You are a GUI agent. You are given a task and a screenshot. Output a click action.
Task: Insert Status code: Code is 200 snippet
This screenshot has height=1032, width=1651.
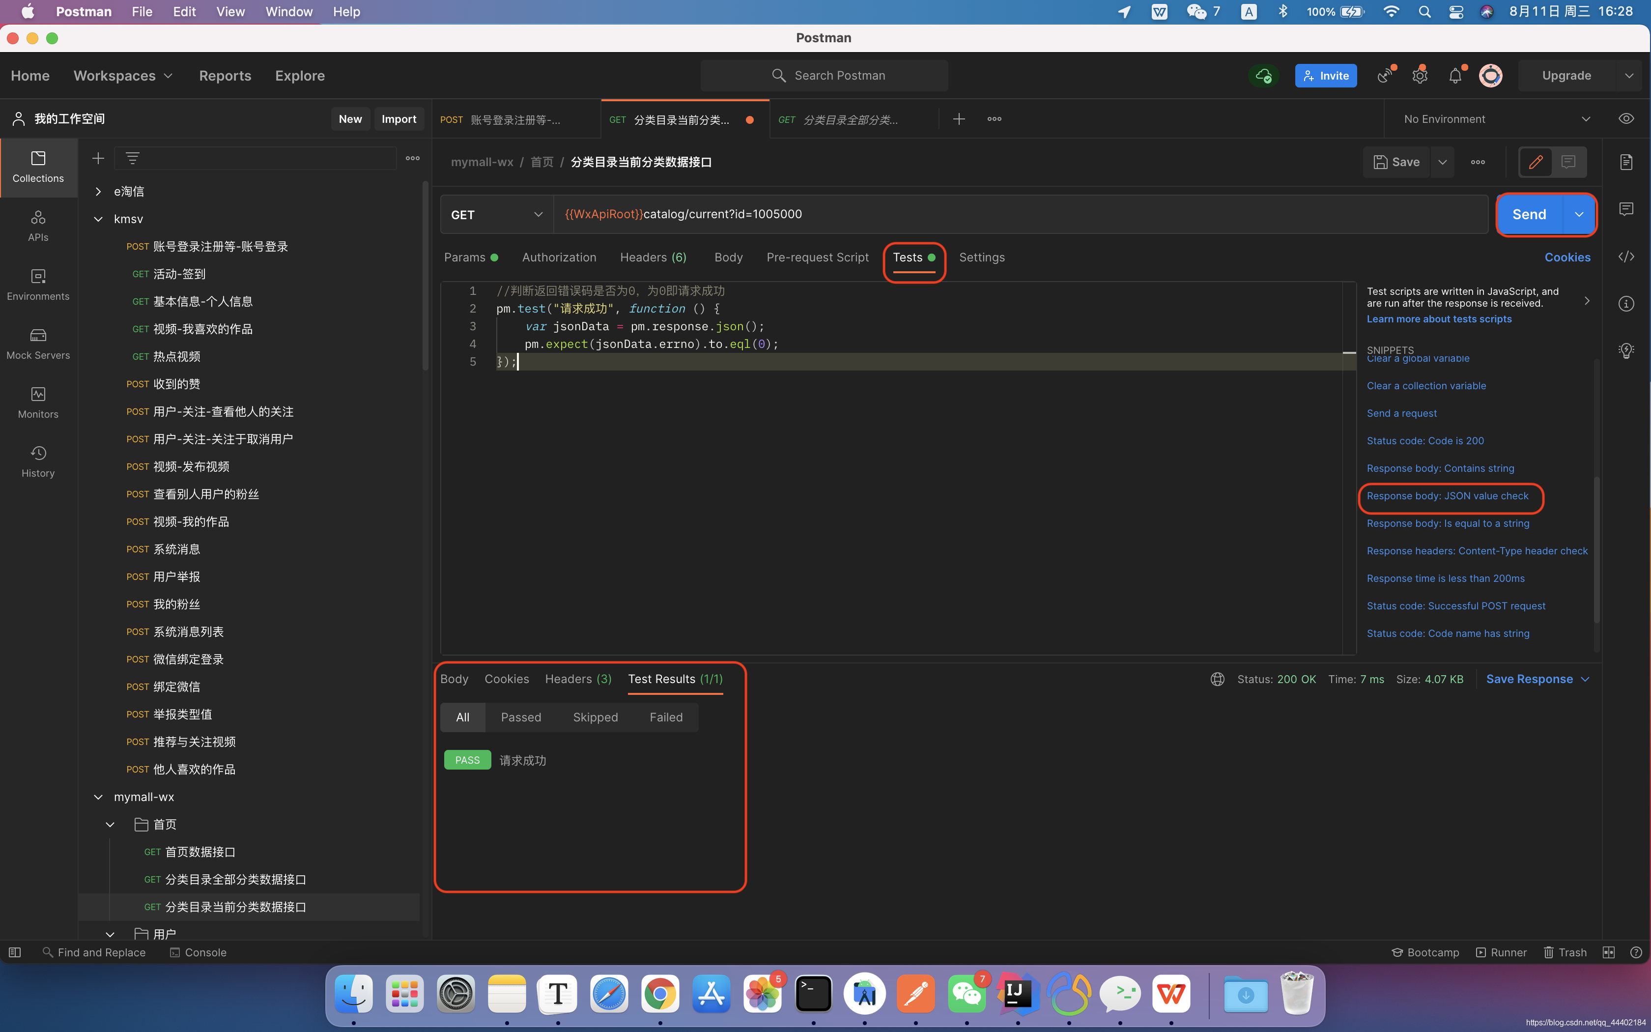pos(1425,441)
